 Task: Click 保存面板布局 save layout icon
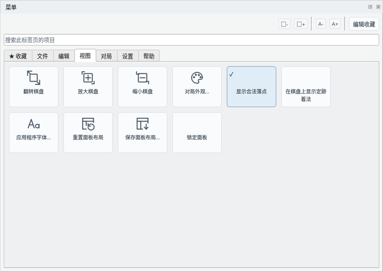click(143, 124)
